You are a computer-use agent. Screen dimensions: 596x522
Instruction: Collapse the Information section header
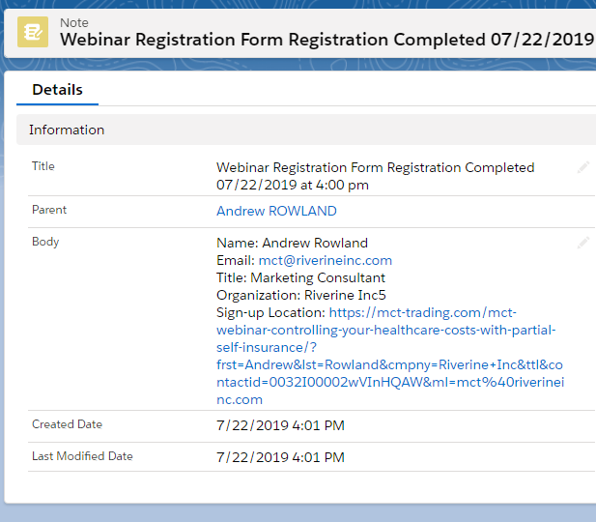[x=306, y=130]
